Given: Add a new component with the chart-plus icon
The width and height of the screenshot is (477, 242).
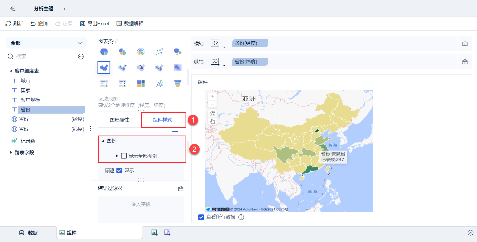Looking at the screenshot, I should coord(154,233).
